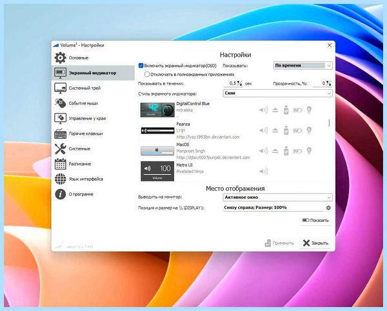
Task: Click lightbulb icon in DigitalControl Blue row
Action: (x=309, y=110)
